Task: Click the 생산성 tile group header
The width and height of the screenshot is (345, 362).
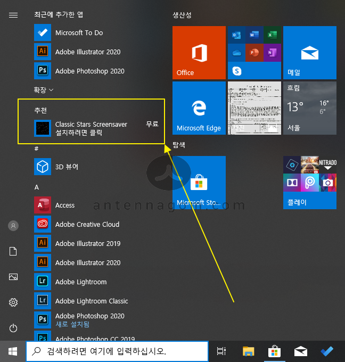Action: 182,15
